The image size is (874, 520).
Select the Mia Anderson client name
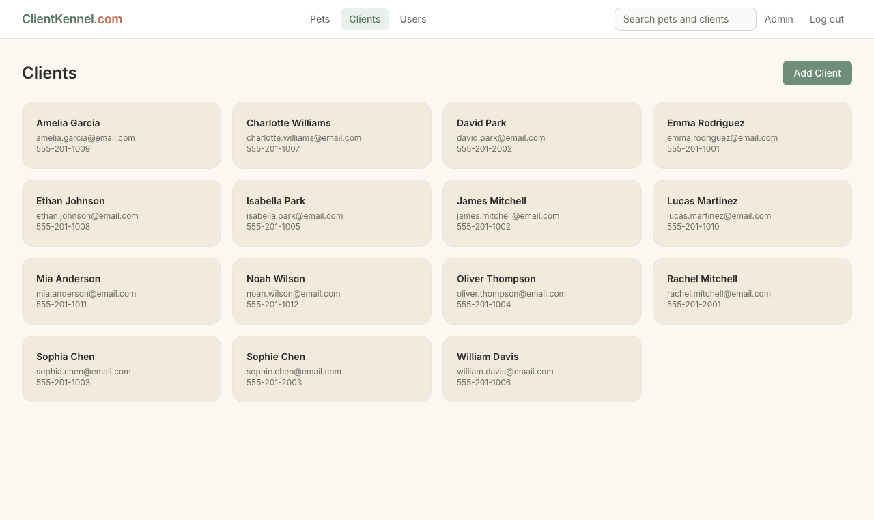click(68, 279)
